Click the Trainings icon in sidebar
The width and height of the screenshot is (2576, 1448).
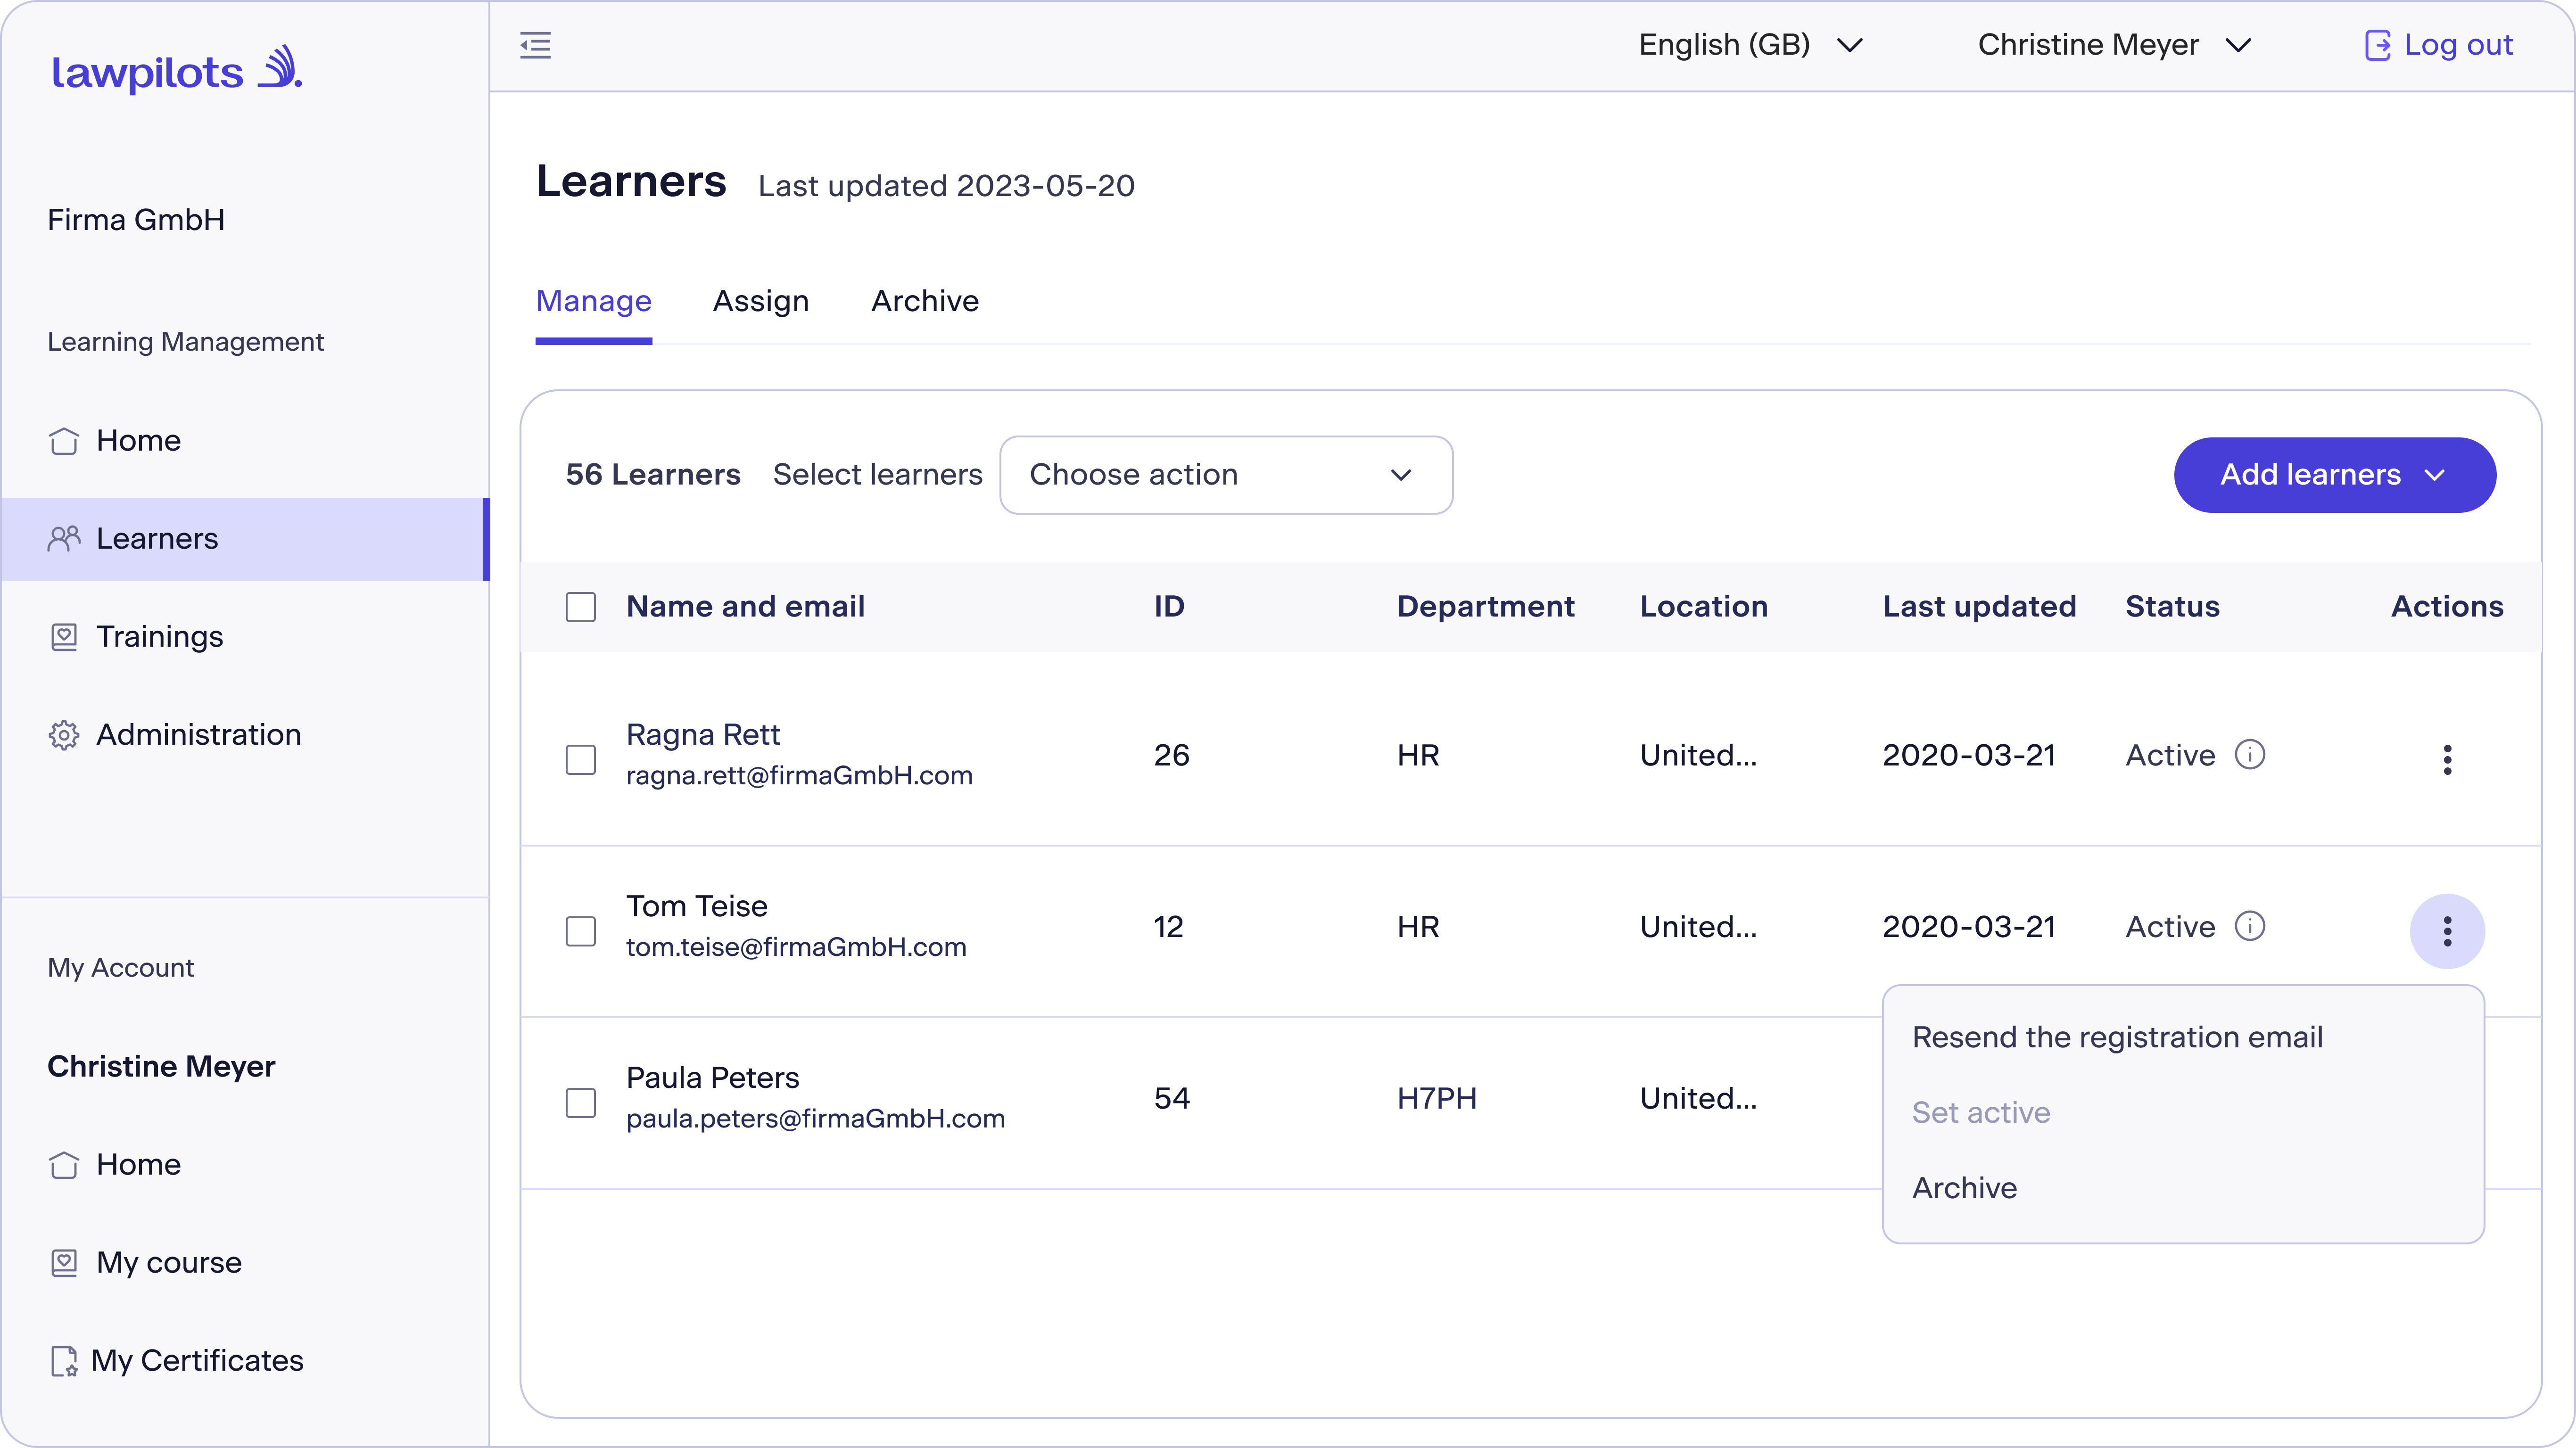tap(64, 637)
